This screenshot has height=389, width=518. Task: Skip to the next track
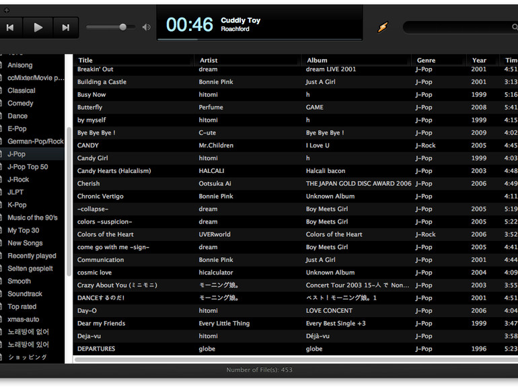(66, 28)
